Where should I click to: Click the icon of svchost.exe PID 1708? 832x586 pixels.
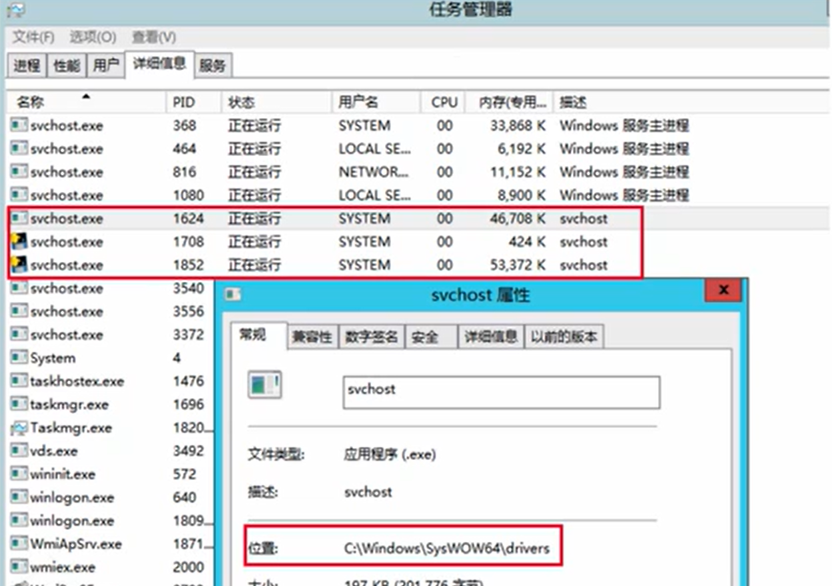(x=19, y=241)
